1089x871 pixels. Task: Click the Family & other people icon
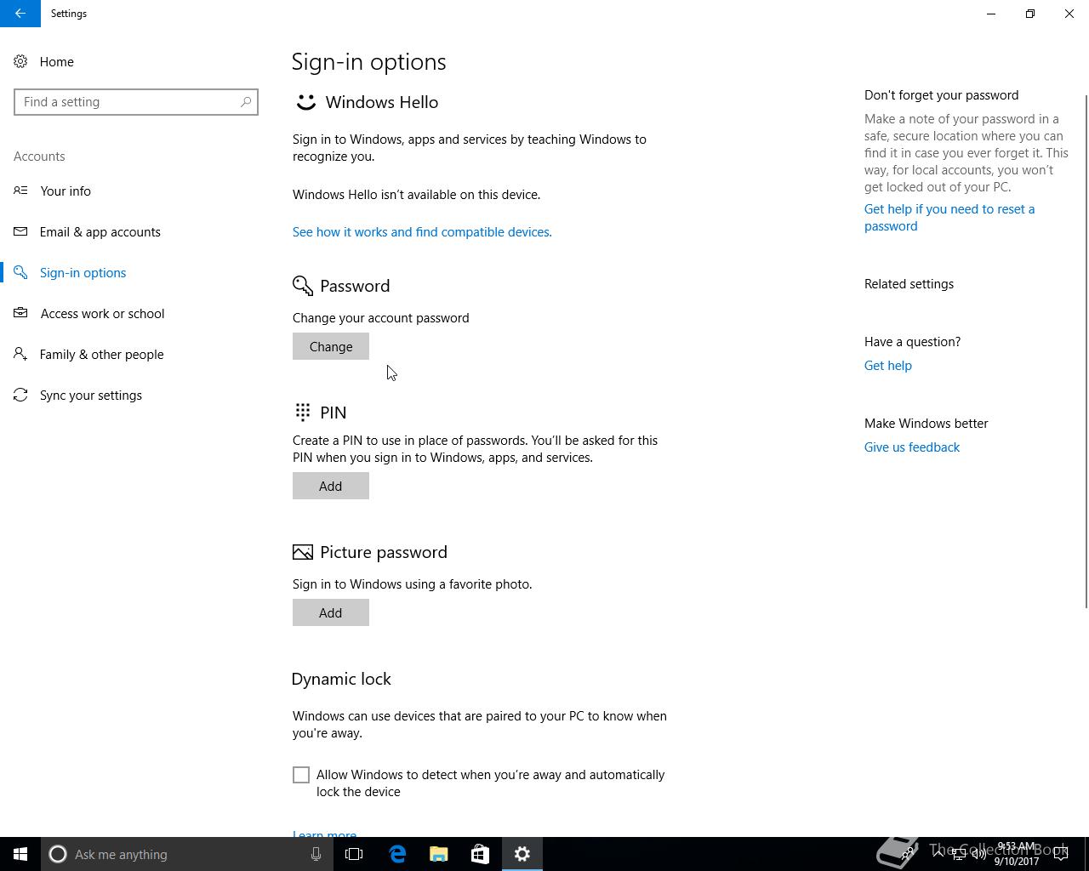tap(20, 354)
